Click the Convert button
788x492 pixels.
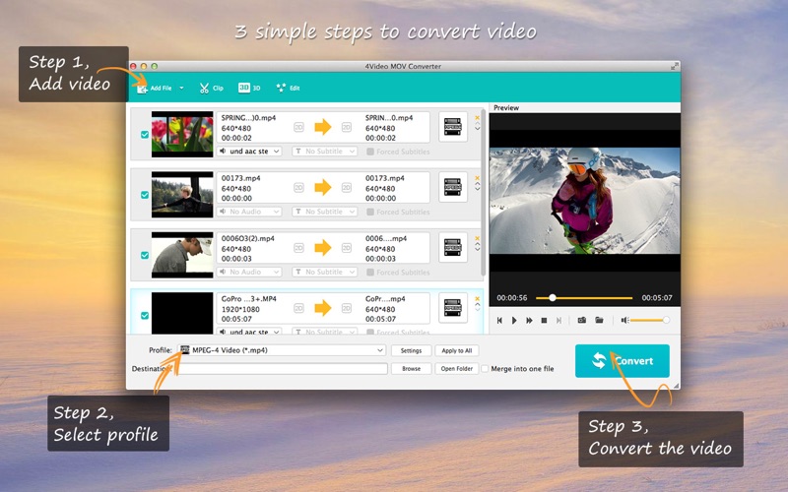(x=622, y=361)
